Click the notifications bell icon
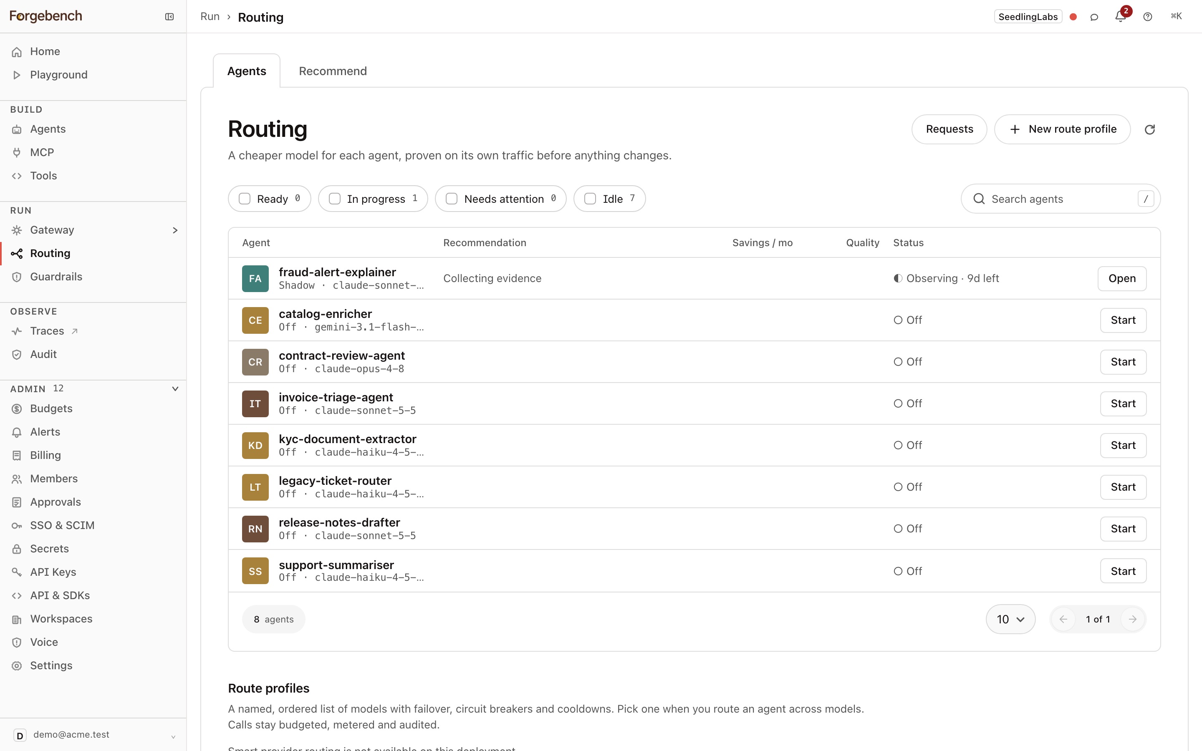The image size is (1202, 751). [x=1120, y=17]
